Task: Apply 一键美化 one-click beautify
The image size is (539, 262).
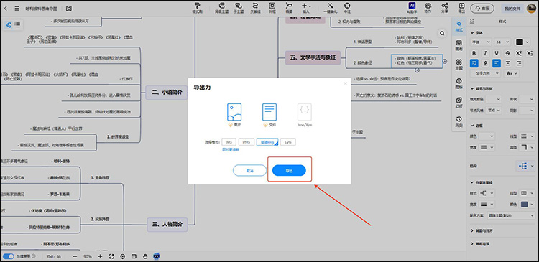Action: (x=330, y=8)
